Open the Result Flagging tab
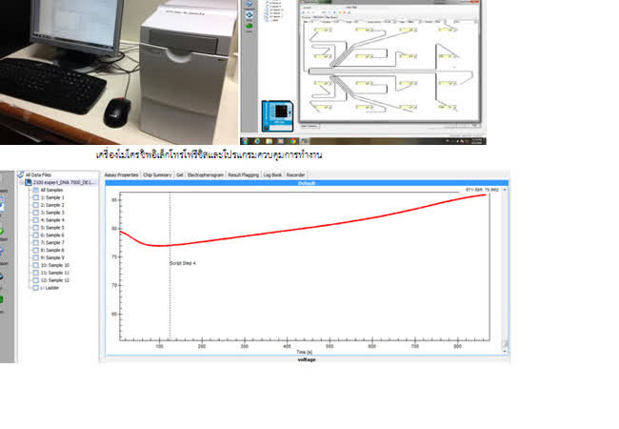Viewport: 619px width, 429px height. (244, 175)
